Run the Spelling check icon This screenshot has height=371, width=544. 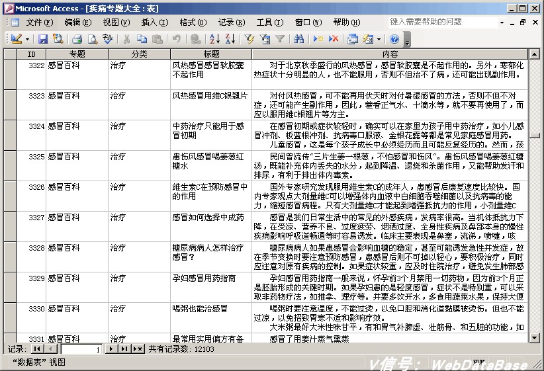click(x=108, y=39)
